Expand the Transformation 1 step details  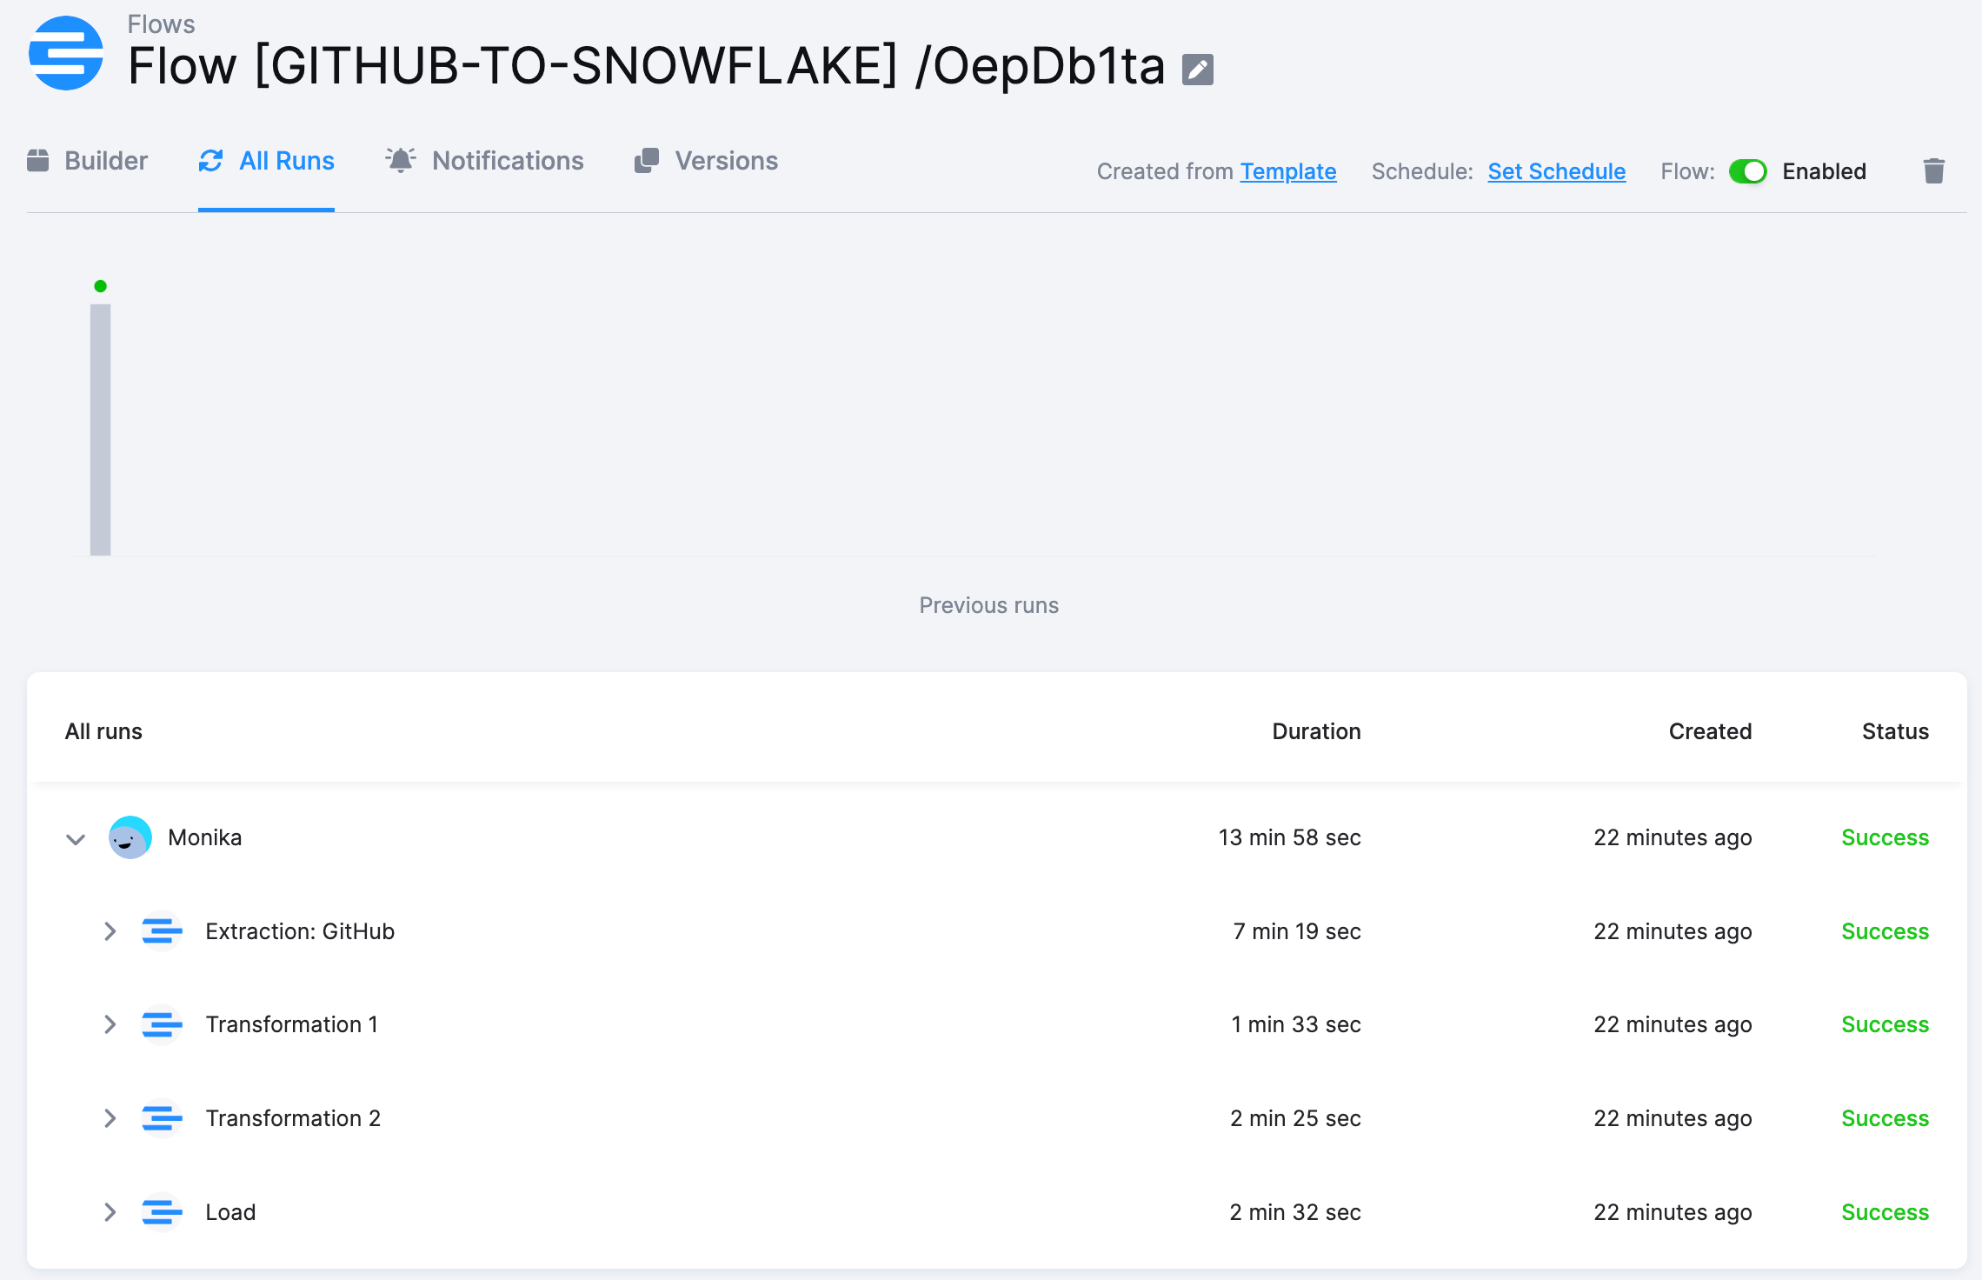[x=110, y=1024]
